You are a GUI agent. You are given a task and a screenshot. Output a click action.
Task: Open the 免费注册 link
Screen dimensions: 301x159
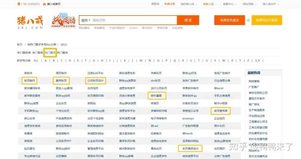169,4
